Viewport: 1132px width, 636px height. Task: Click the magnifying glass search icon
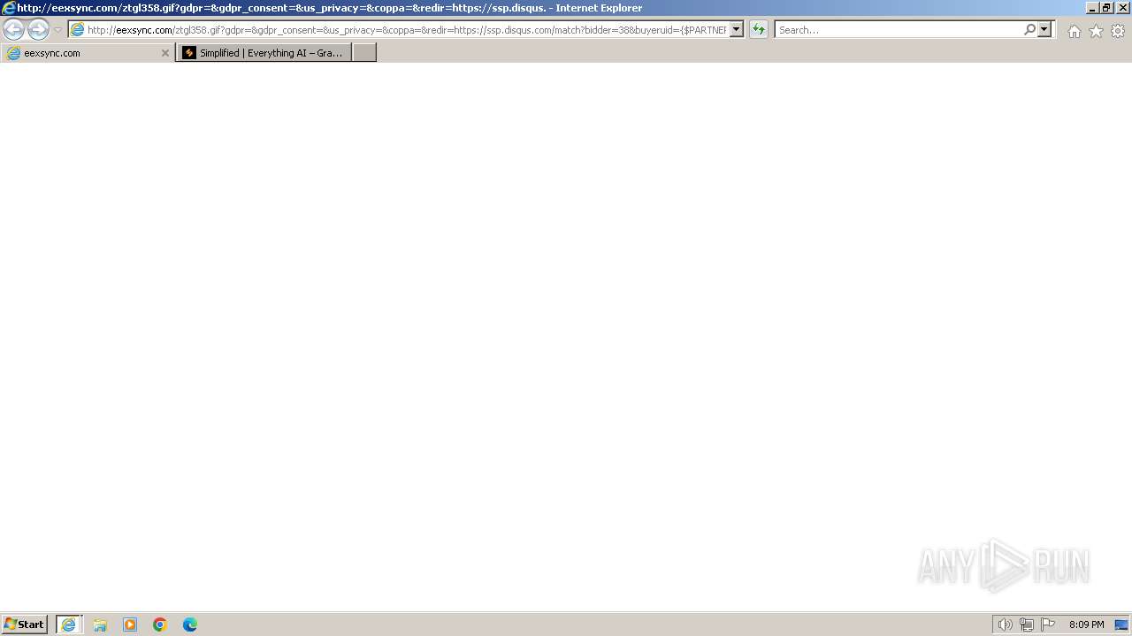tap(1029, 30)
